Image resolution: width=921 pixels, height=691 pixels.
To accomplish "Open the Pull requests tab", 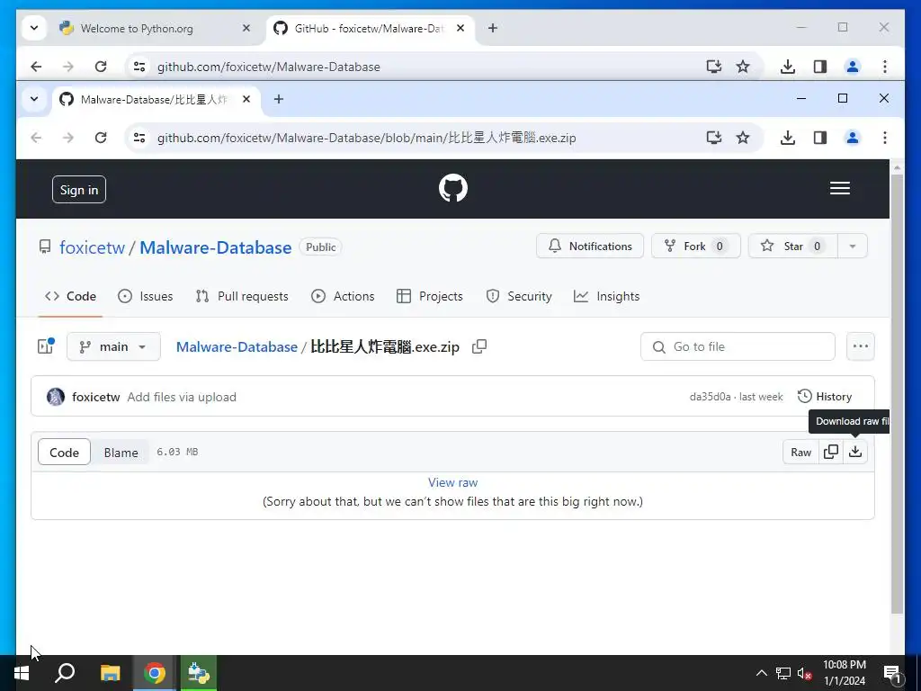I will (x=242, y=296).
